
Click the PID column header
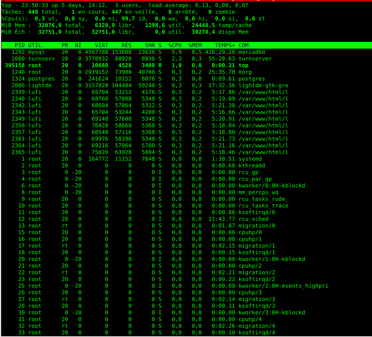[x=20, y=45]
